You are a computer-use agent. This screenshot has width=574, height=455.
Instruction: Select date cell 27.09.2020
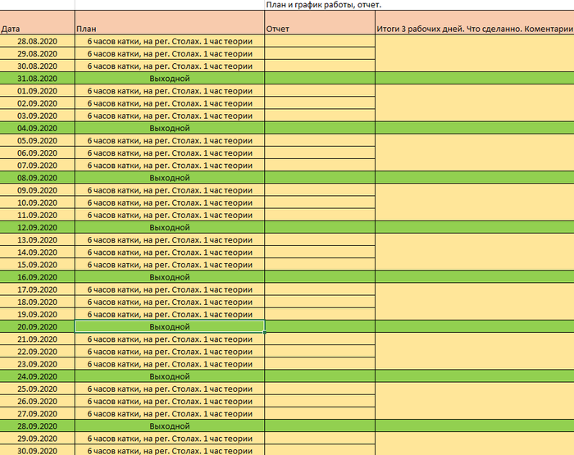tap(38, 414)
